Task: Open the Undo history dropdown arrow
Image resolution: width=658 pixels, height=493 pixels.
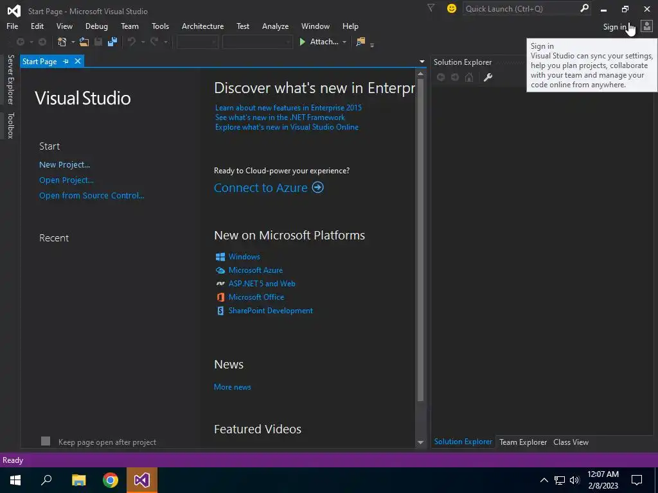Action: pos(143,42)
